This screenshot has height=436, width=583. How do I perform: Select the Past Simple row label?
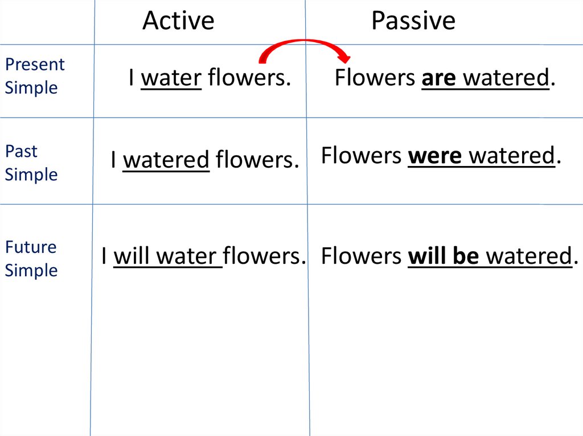[x=31, y=163]
